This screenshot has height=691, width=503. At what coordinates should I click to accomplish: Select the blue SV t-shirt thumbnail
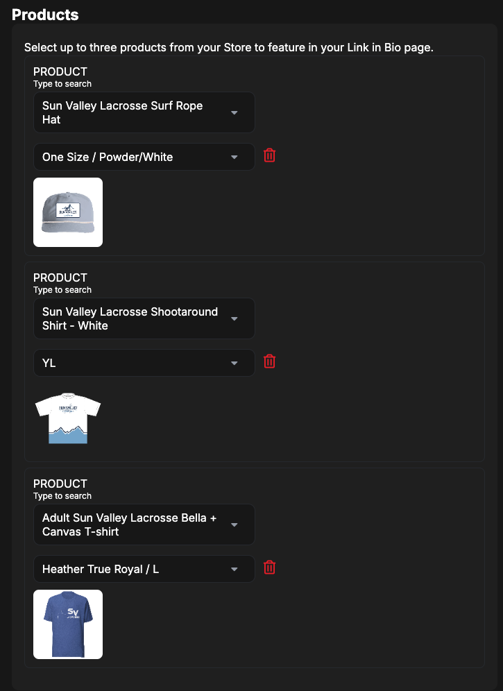[x=68, y=624]
